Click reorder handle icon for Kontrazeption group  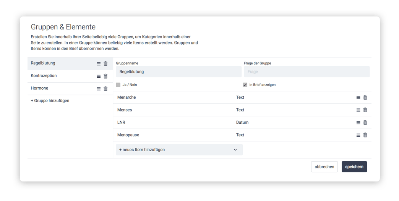[99, 77]
